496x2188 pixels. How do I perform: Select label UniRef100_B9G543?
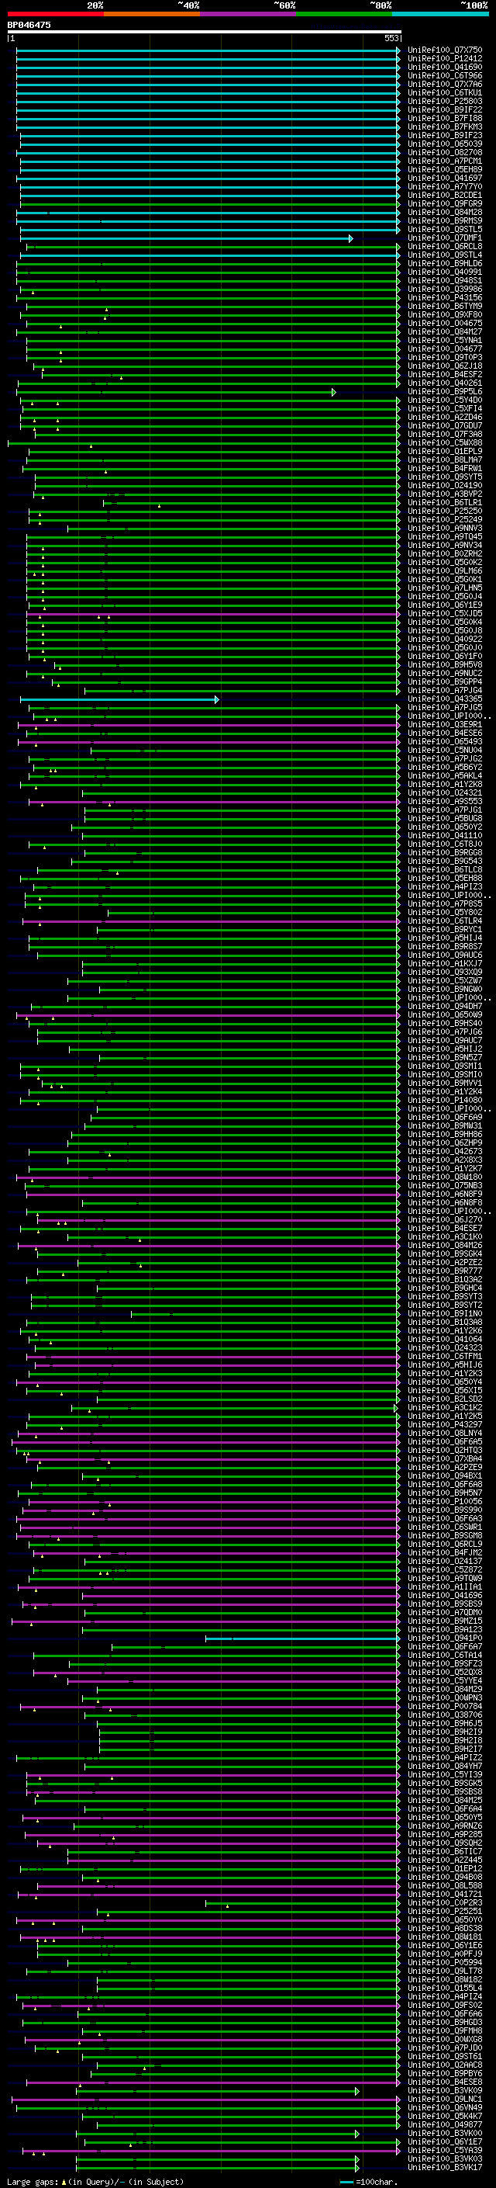pos(444,862)
